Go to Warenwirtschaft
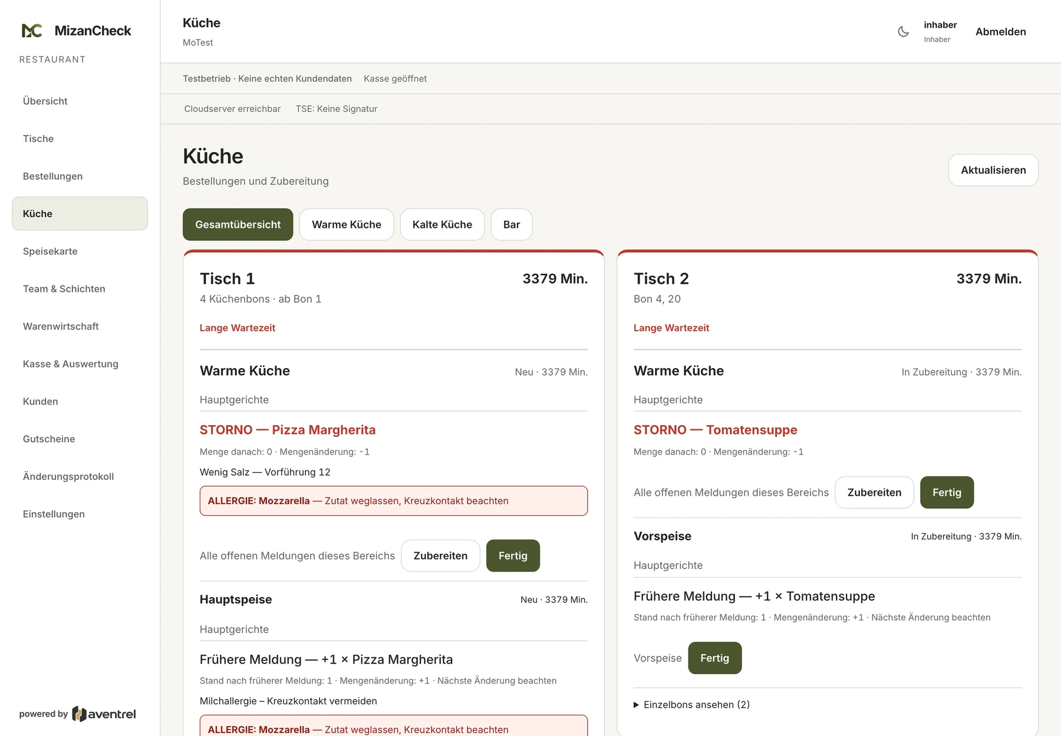Image resolution: width=1061 pixels, height=736 pixels. (x=80, y=326)
